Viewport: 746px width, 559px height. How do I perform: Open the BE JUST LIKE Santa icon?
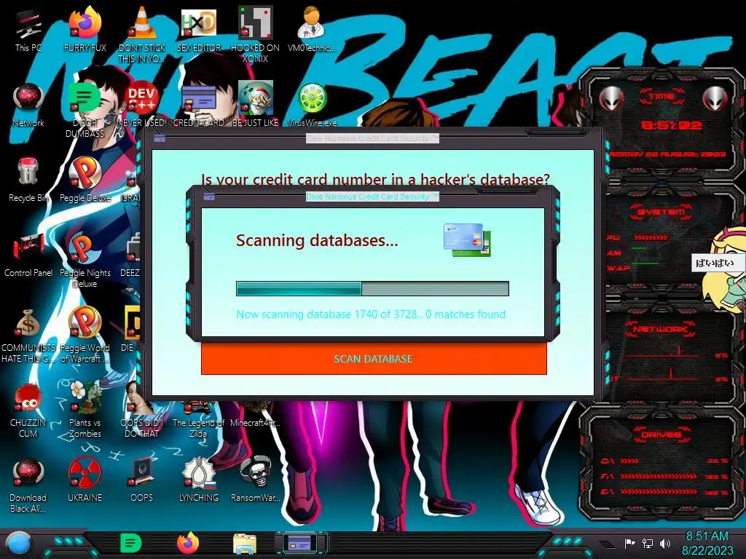tap(255, 105)
